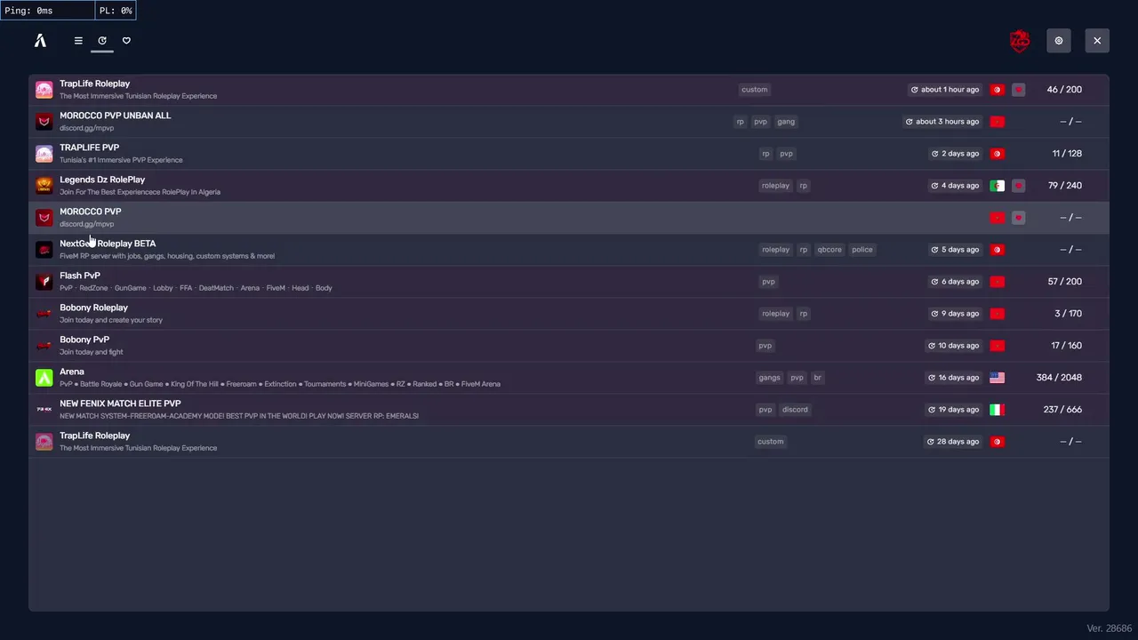Image resolution: width=1138 pixels, height=640 pixels.
Task: Click the 'police' tag
Action: 862,250
